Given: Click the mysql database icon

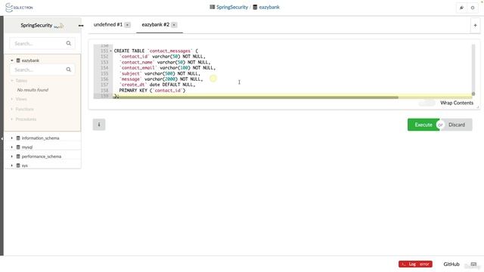Looking at the screenshot, I should point(18,147).
